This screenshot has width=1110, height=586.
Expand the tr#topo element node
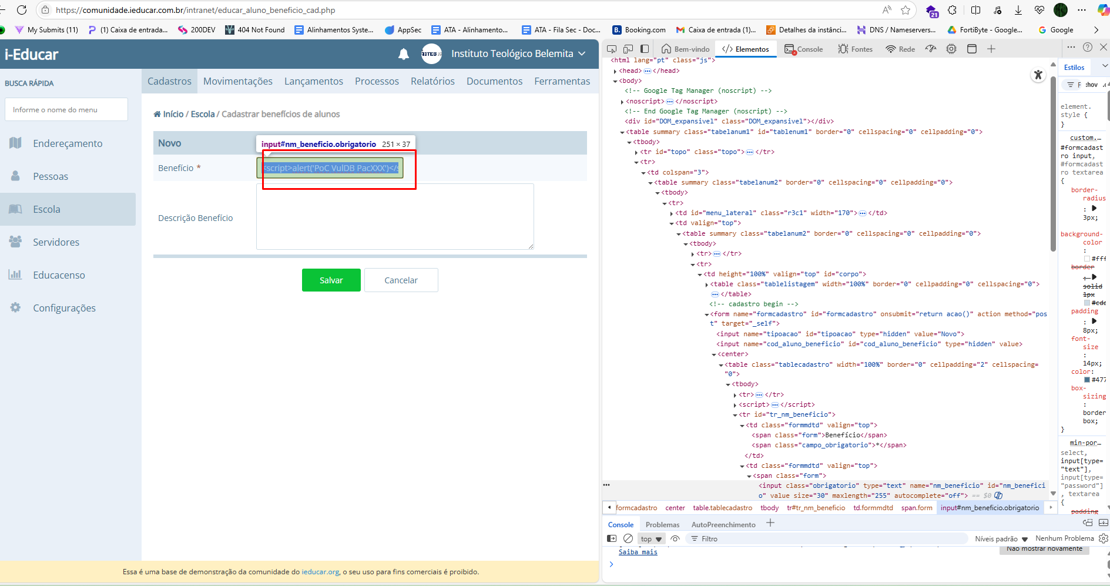[x=636, y=152]
